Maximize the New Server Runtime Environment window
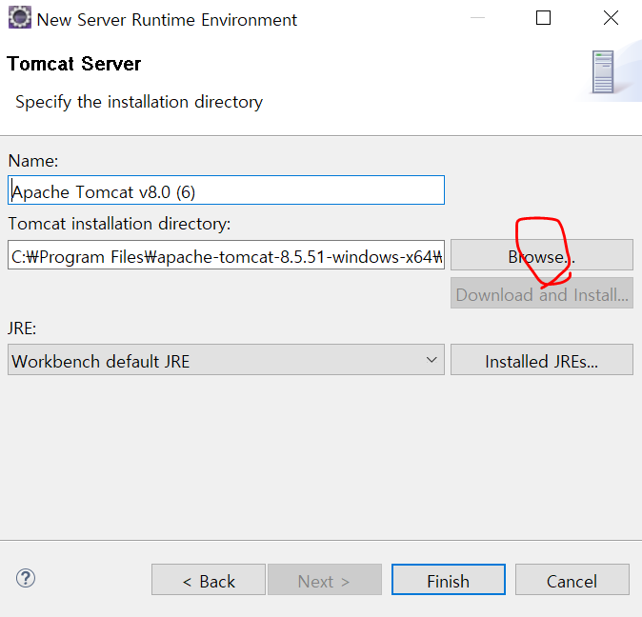Image resolution: width=642 pixels, height=617 pixels. pyautogui.click(x=543, y=18)
